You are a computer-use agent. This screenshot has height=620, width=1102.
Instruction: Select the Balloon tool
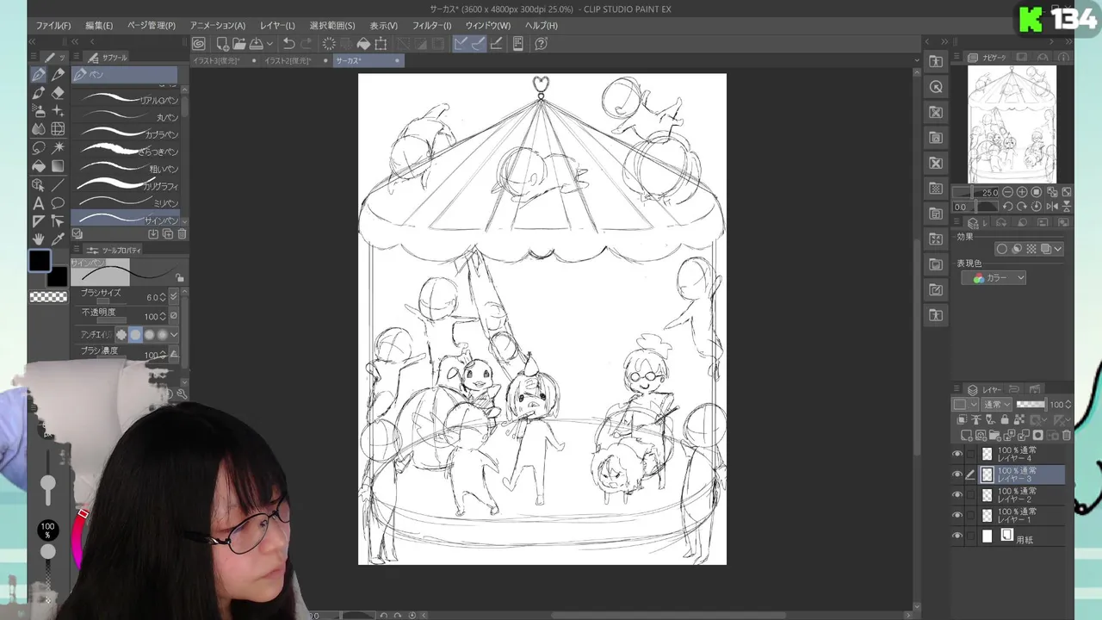tap(58, 203)
